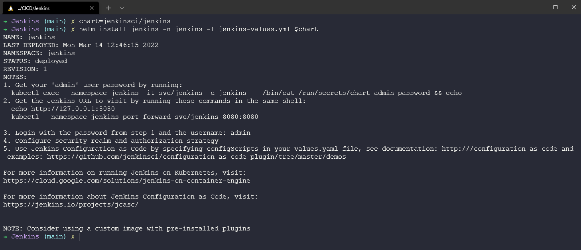Open the jenkins.io/projects/jcasc link

[x=71, y=205]
